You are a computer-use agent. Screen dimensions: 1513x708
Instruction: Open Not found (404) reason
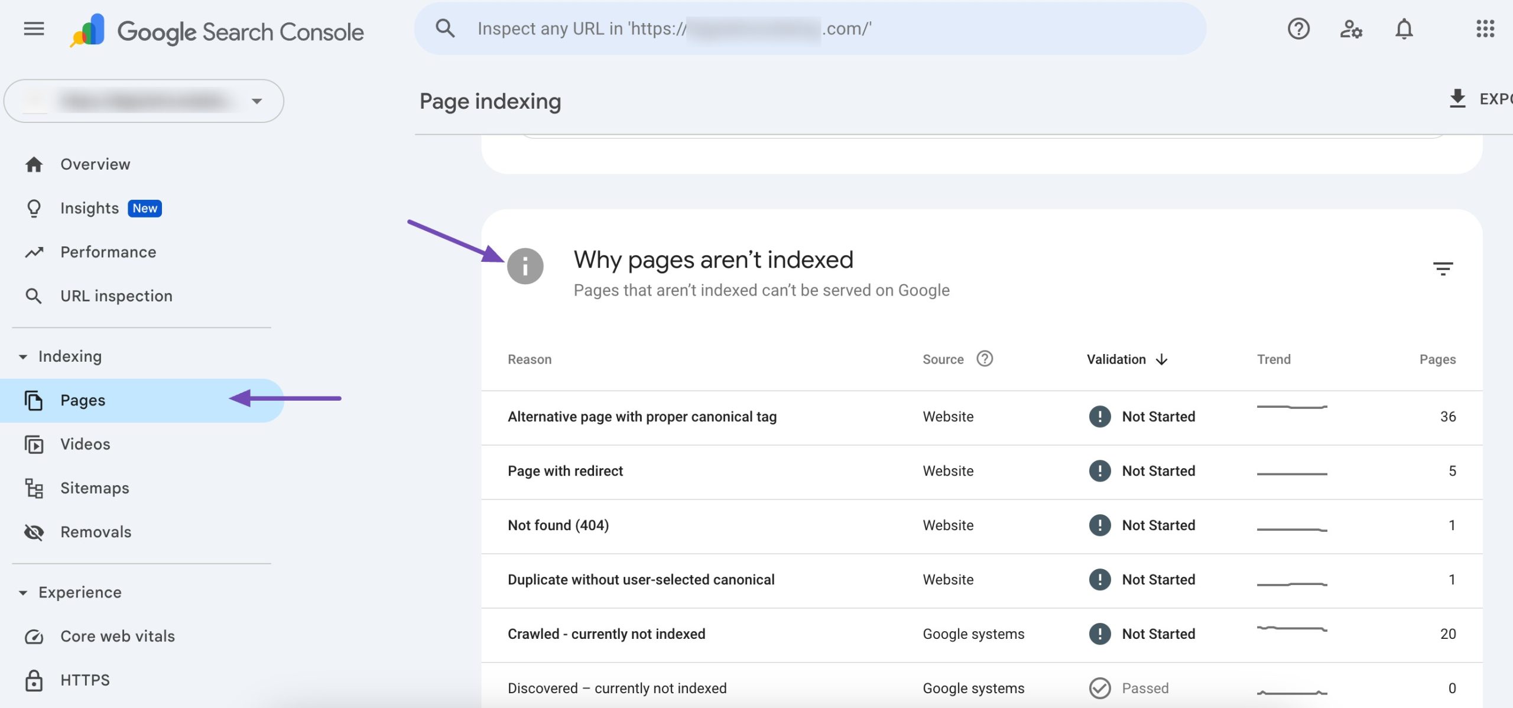pos(558,525)
